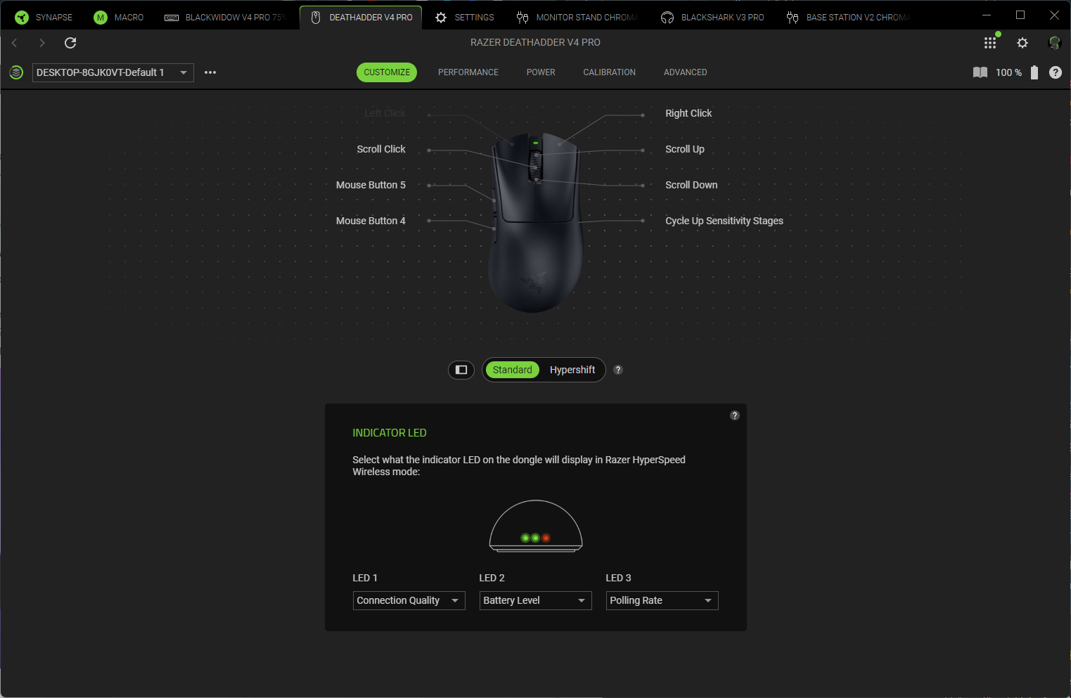Click the INDICATOR LED heading
Image resolution: width=1071 pixels, height=698 pixels.
pos(390,433)
